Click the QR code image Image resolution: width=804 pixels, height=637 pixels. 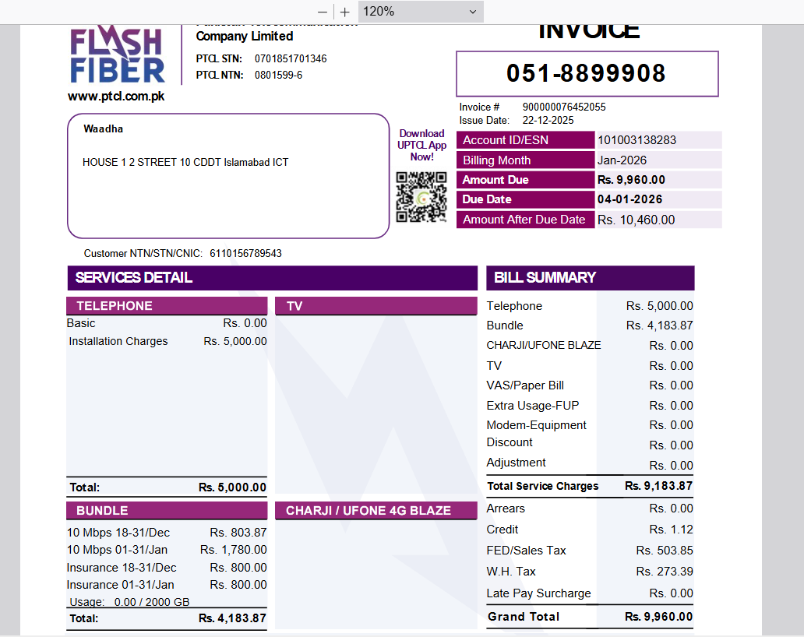click(x=421, y=197)
